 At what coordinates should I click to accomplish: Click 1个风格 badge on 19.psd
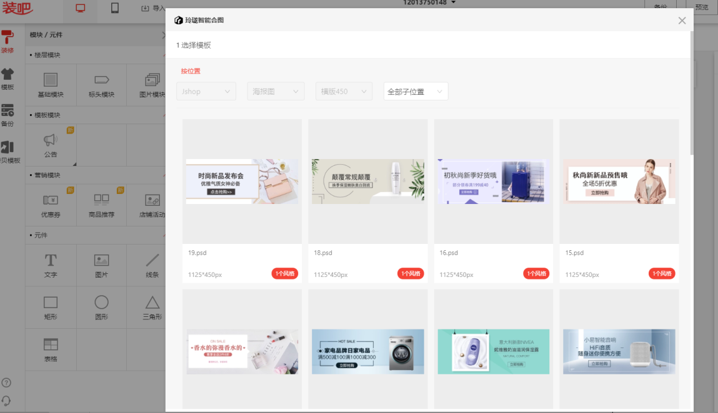[285, 273]
